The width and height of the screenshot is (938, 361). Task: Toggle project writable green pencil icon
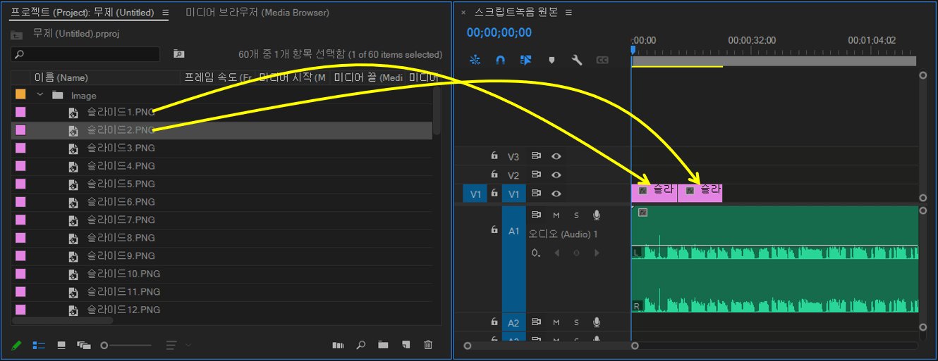tap(17, 345)
